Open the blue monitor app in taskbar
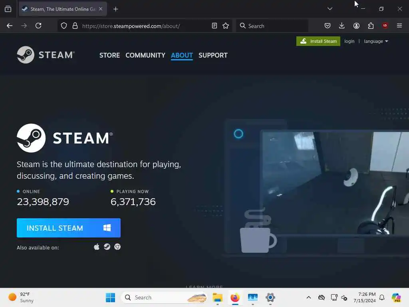This screenshot has height=307, width=409. pyautogui.click(x=253, y=297)
